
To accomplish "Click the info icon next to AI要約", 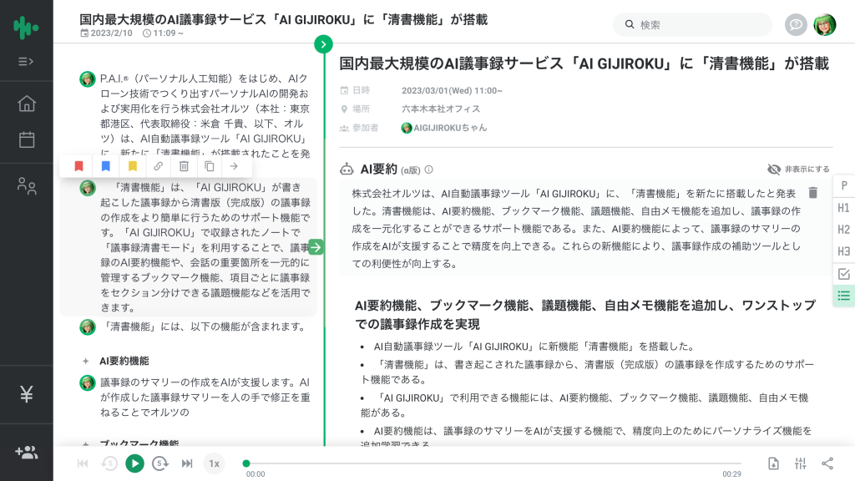I will [x=429, y=170].
